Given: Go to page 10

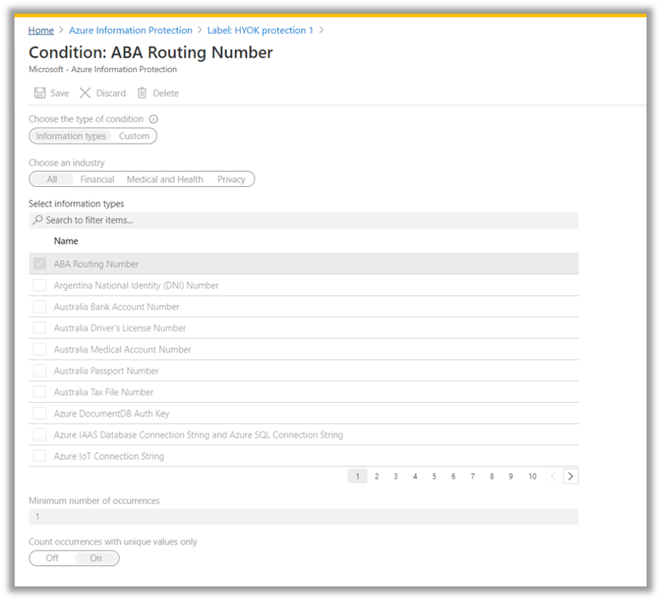Looking at the screenshot, I should (533, 476).
